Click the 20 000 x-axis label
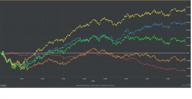This screenshot has width=192, height=99. point(43,79)
